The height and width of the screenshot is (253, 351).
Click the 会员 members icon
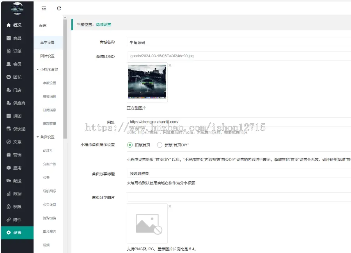click(x=9, y=64)
